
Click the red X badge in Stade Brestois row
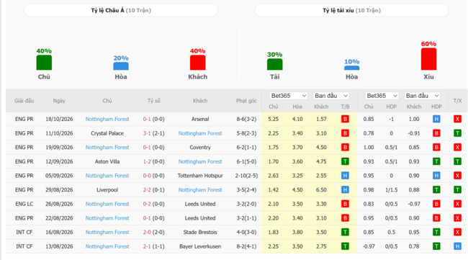pos(457,232)
